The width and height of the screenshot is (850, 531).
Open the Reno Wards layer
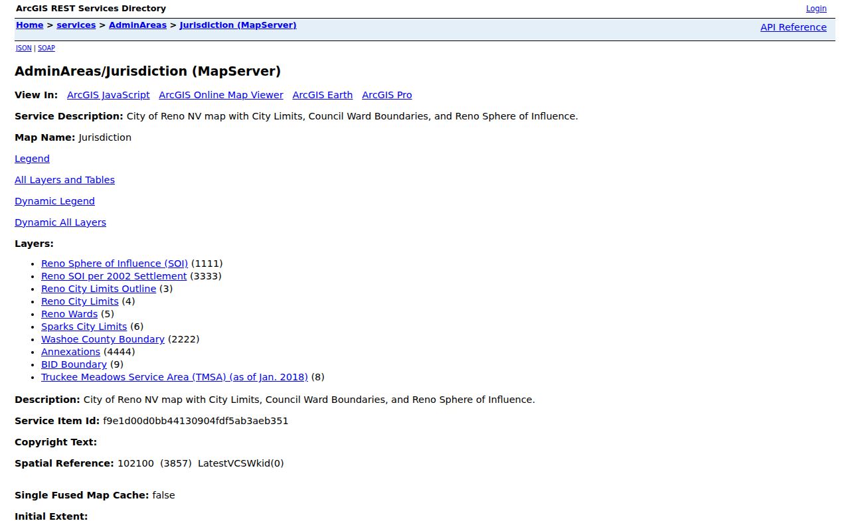(x=69, y=314)
